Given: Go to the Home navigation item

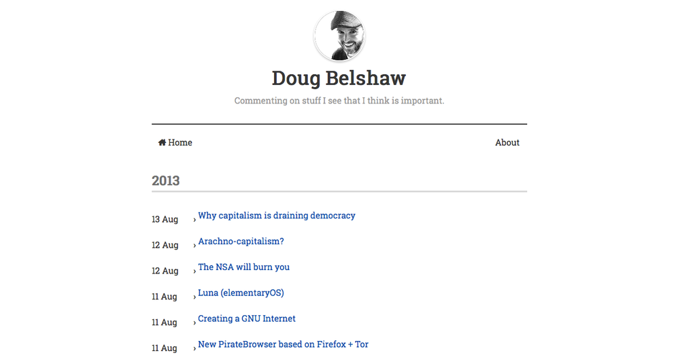Looking at the screenshot, I should (180, 143).
